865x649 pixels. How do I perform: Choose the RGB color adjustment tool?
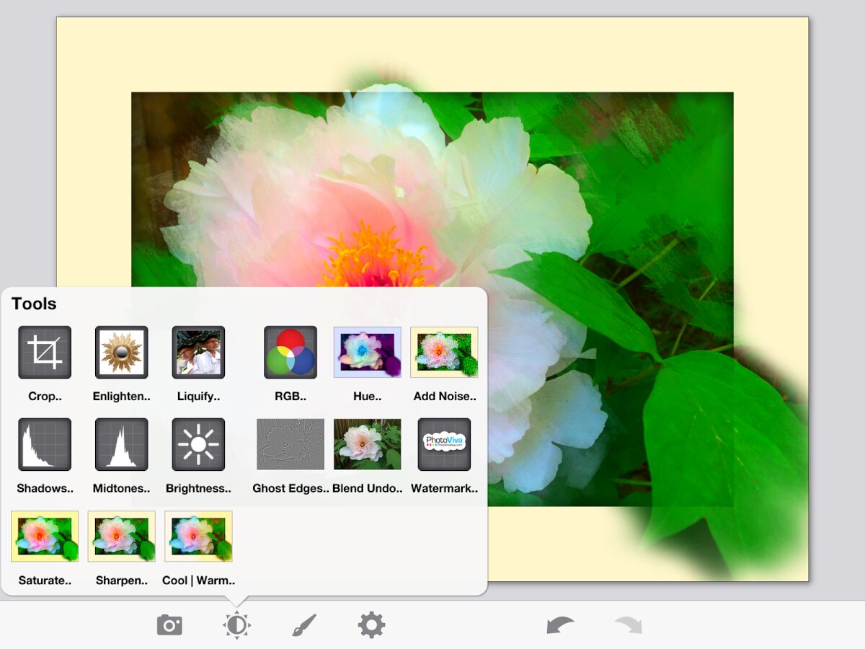click(x=290, y=353)
